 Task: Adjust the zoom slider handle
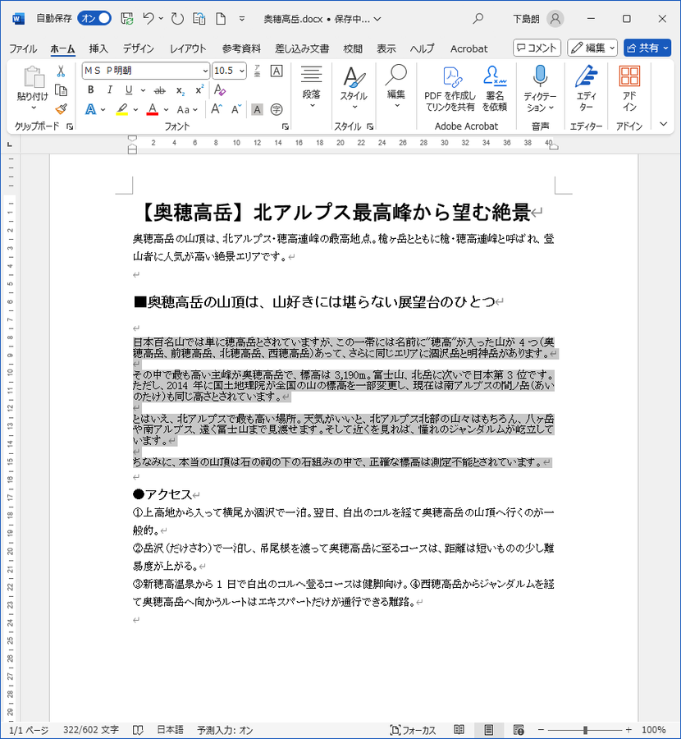tap(585, 730)
